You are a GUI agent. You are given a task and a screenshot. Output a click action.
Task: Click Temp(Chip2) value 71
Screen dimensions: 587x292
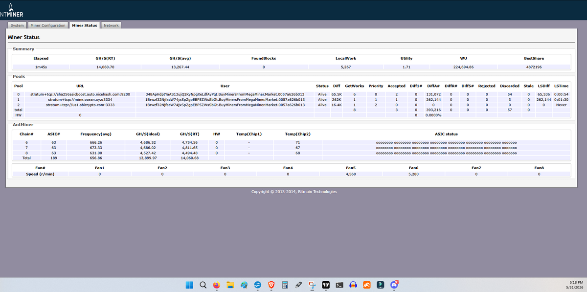tap(297, 142)
